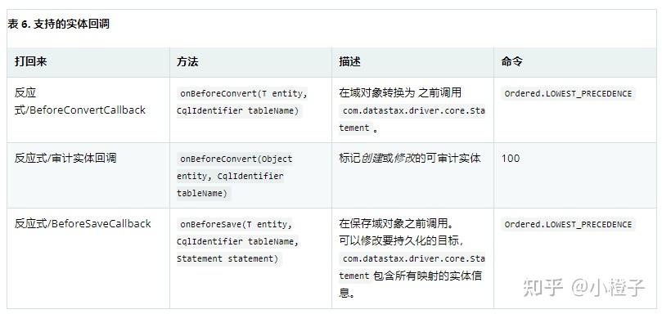The image size is (662, 314).
Task: Click onBeforeConvert(Object entity, CqlIdentifier tableName) code
Action: pos(235,176)
